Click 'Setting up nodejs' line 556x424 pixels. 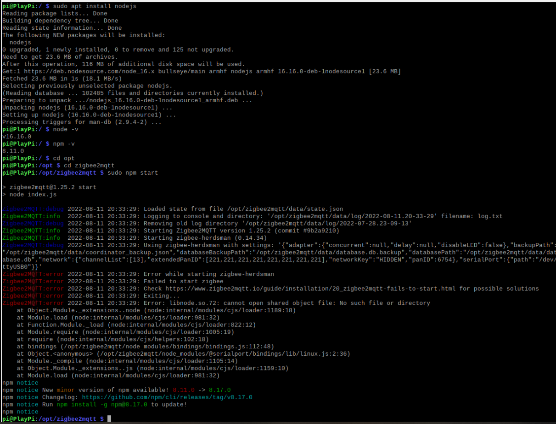[89, 115]
